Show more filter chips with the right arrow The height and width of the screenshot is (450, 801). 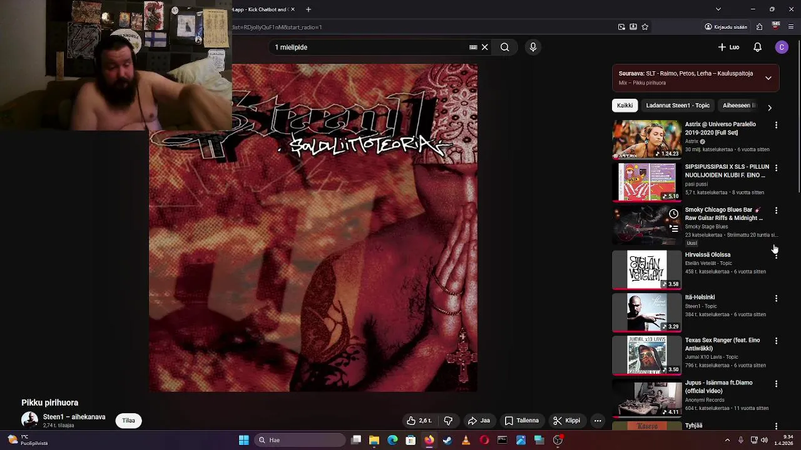tap(770, 107)
